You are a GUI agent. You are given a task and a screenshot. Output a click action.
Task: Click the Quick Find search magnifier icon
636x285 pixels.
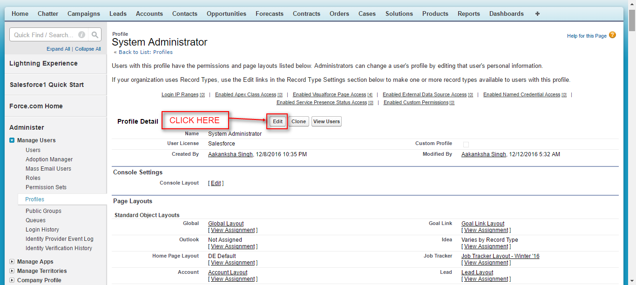pos(95,35)
